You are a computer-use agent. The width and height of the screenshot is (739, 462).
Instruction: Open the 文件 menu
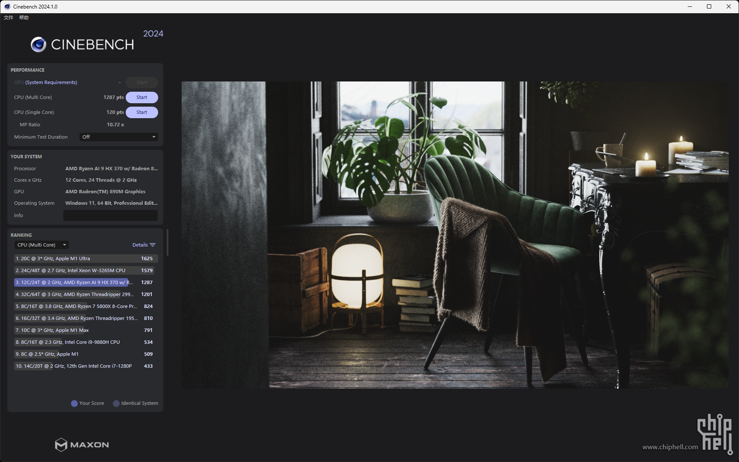coord(9,17)
